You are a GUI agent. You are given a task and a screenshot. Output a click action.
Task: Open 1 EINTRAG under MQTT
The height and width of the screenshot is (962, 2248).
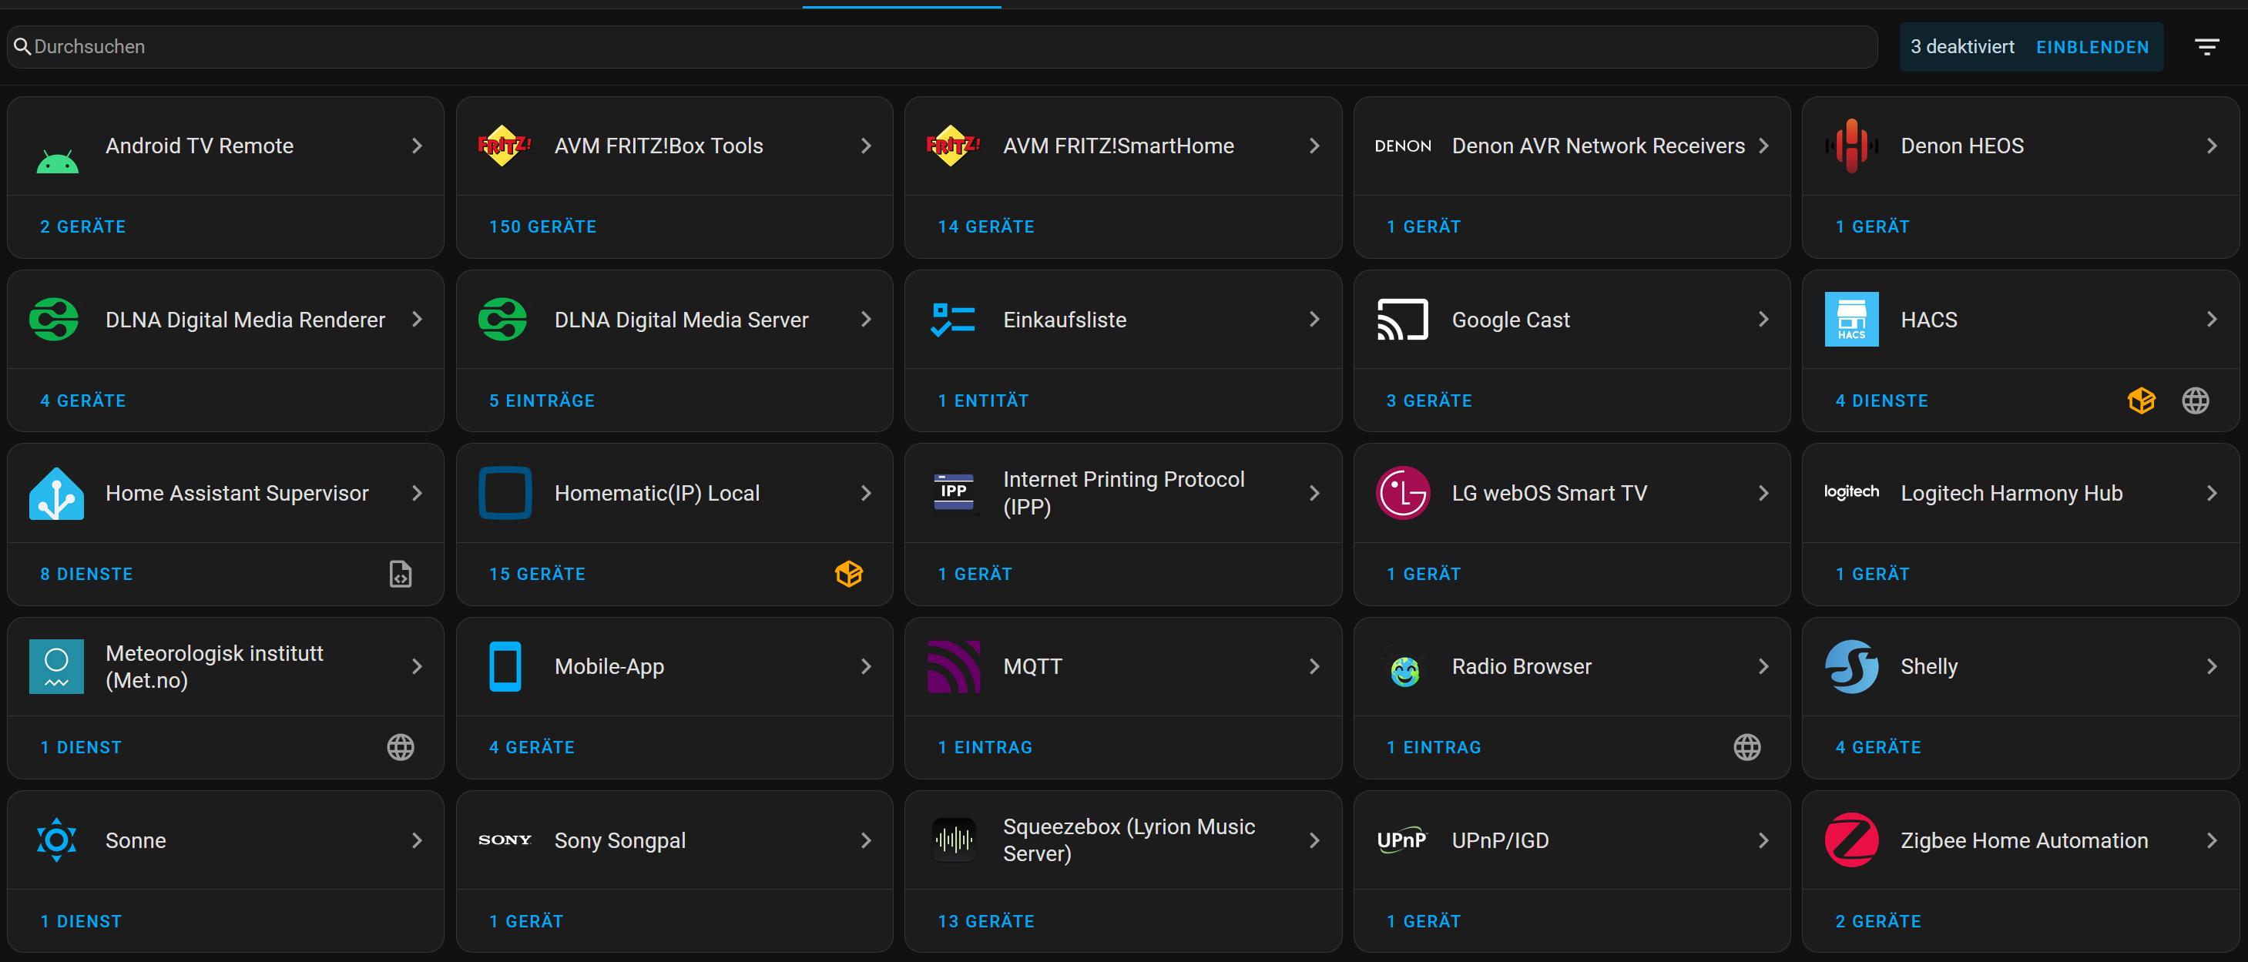(985, 747)
